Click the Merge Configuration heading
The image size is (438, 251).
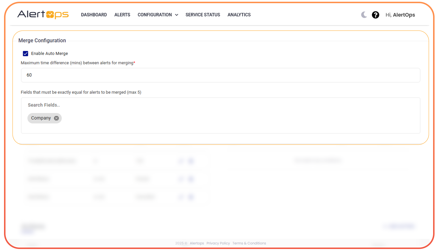tap(42, 41)
